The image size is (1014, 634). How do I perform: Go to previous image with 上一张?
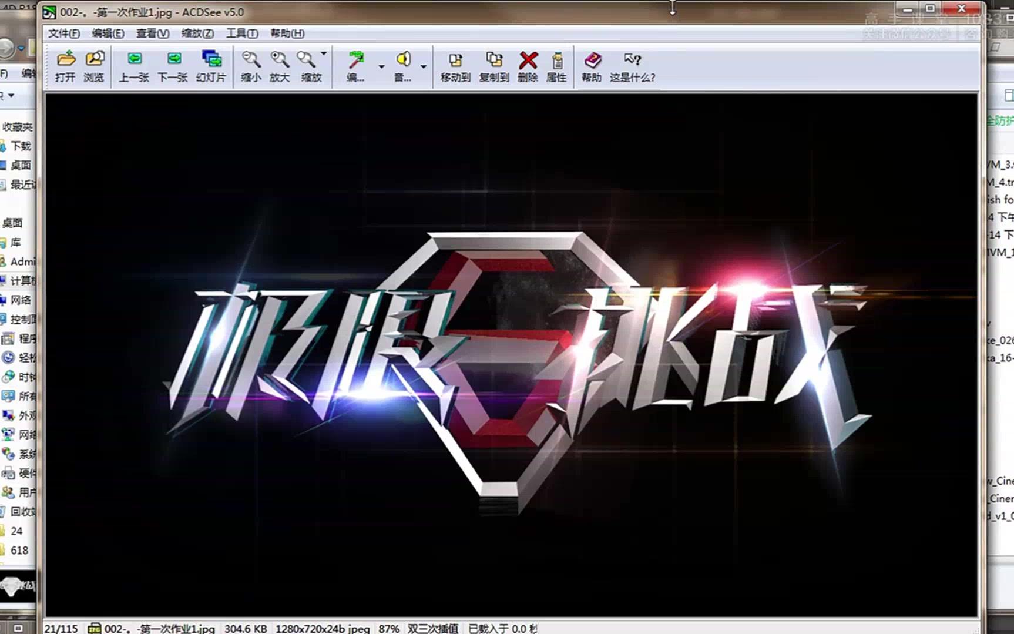click(x=135, y=59)
